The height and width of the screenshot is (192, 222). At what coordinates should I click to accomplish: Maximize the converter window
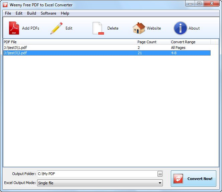click(199, 4)
